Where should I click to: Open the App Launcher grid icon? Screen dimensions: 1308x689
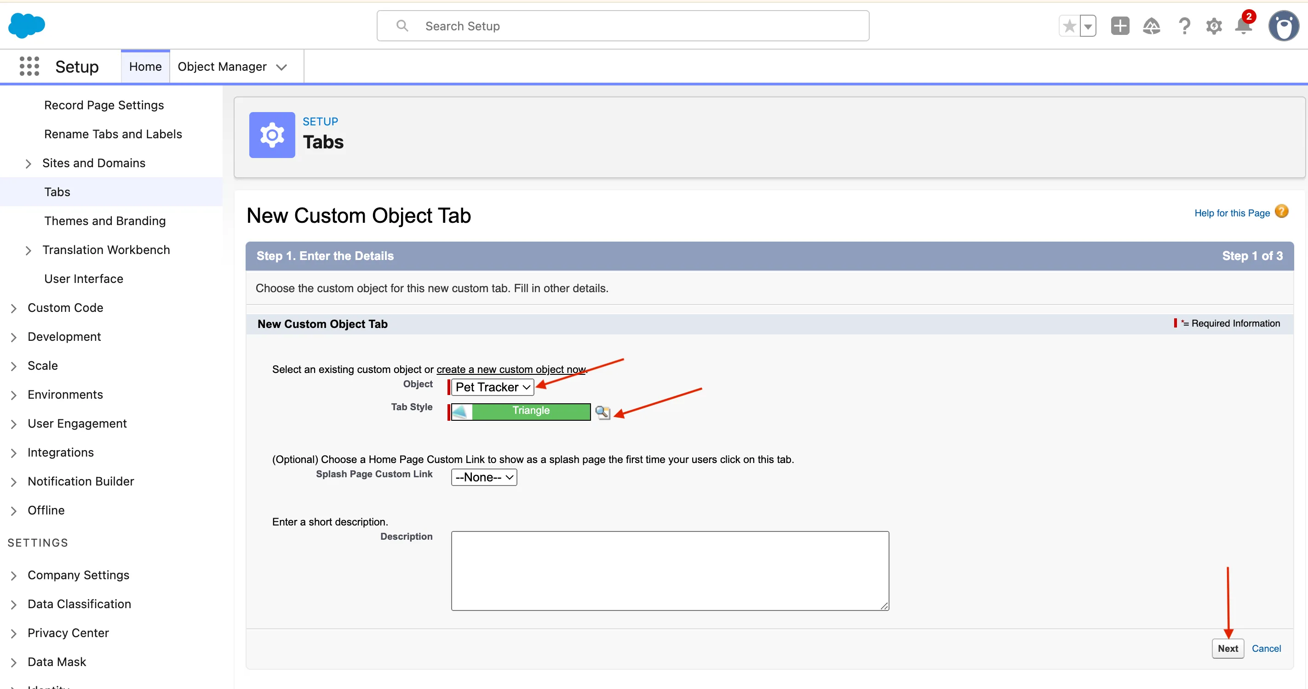click(x=29, y=67)
